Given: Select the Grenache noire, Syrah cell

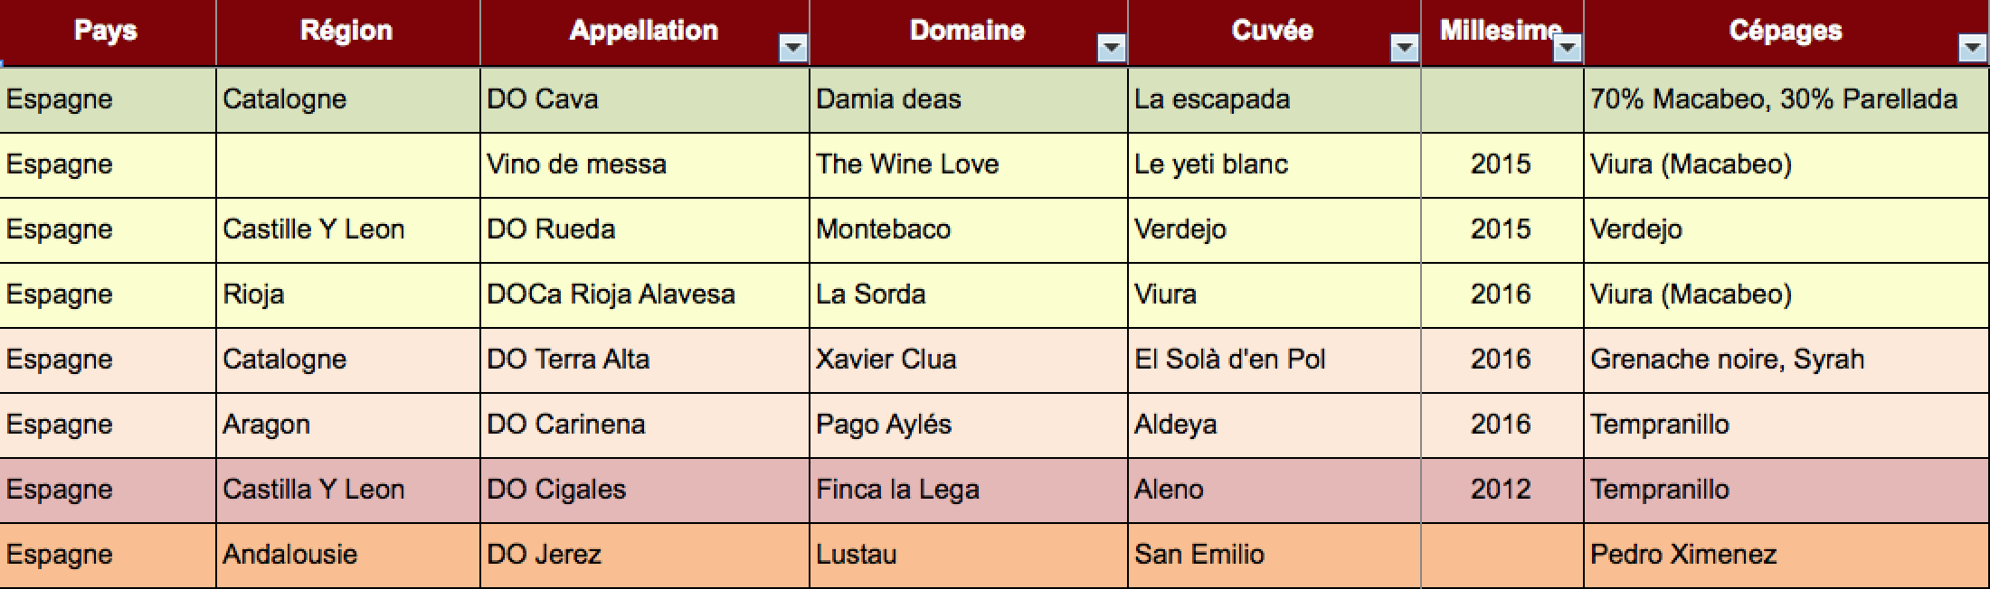Looking at the screenshot, I should [x=1787, y=360].
